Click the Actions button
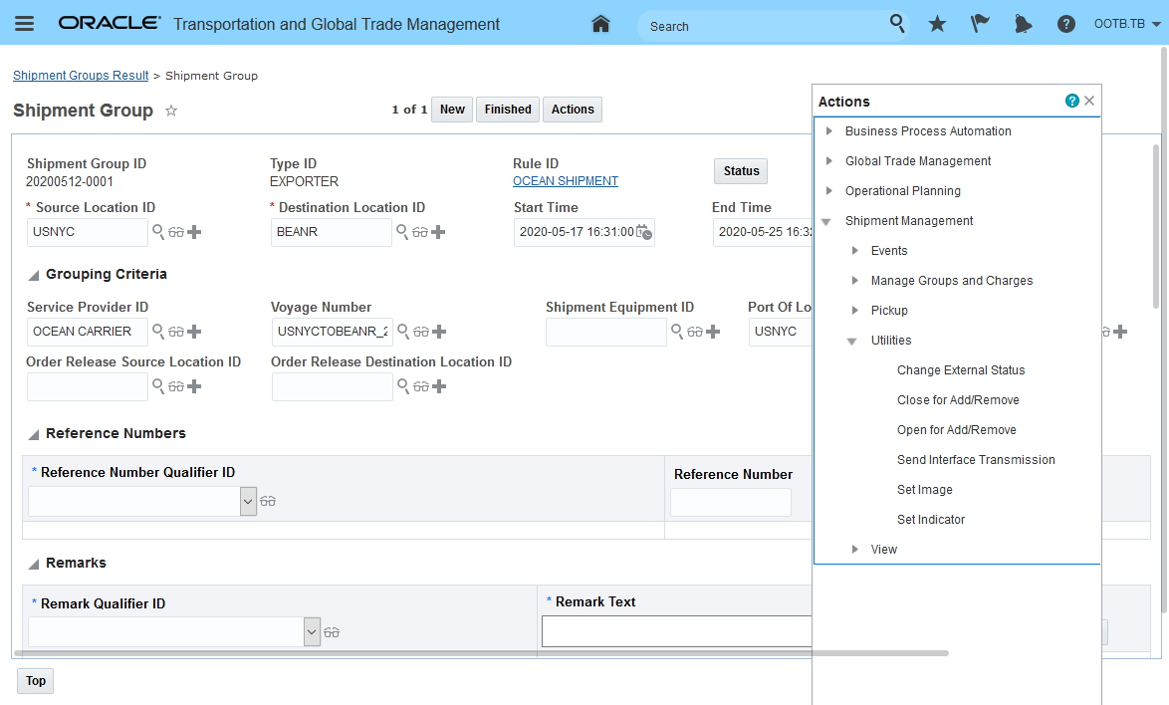 click(x=573, y=110)
